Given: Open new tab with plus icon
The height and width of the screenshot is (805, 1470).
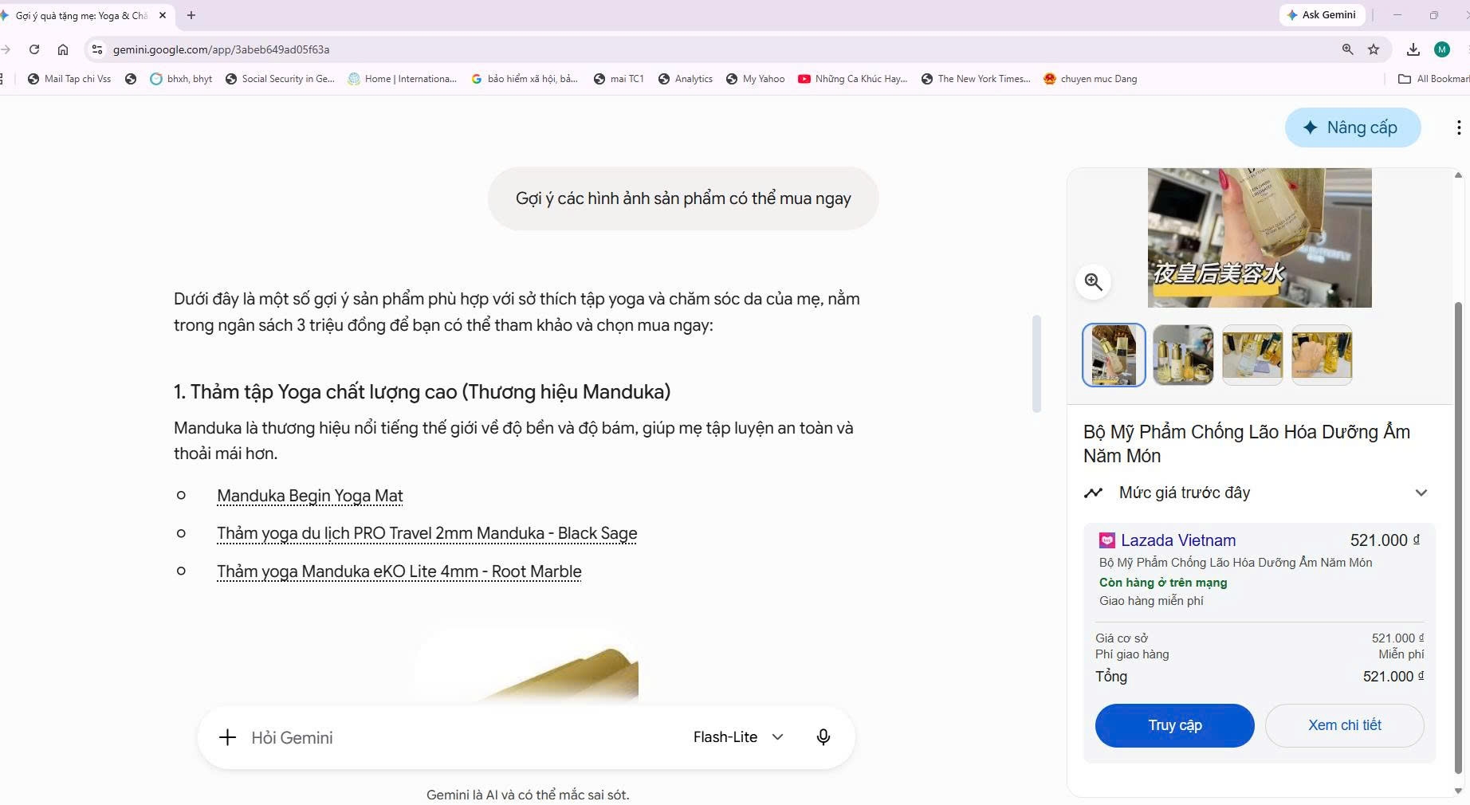Looking at the screenshot, I should [x=191, y=15].
